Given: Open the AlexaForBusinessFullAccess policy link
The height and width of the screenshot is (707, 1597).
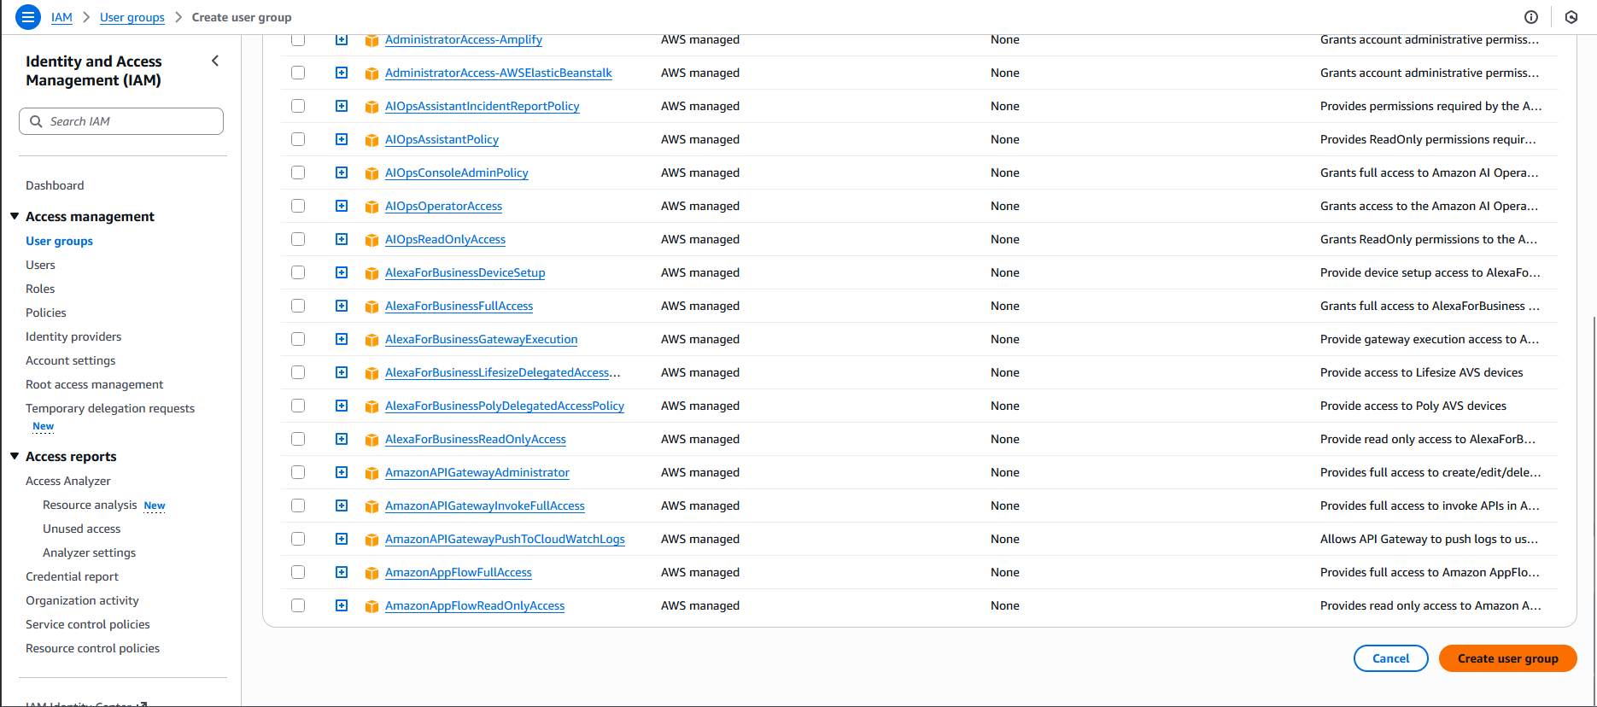Looking at the screenshot, I should [x=459, y=306].
